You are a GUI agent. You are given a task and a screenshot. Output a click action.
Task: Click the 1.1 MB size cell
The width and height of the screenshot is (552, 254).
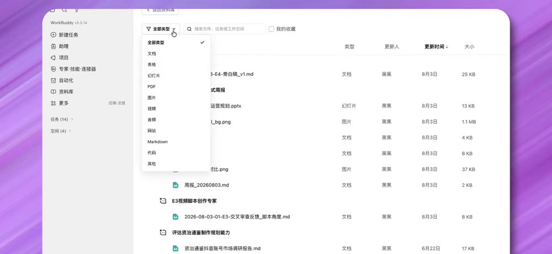coord(469,122)
